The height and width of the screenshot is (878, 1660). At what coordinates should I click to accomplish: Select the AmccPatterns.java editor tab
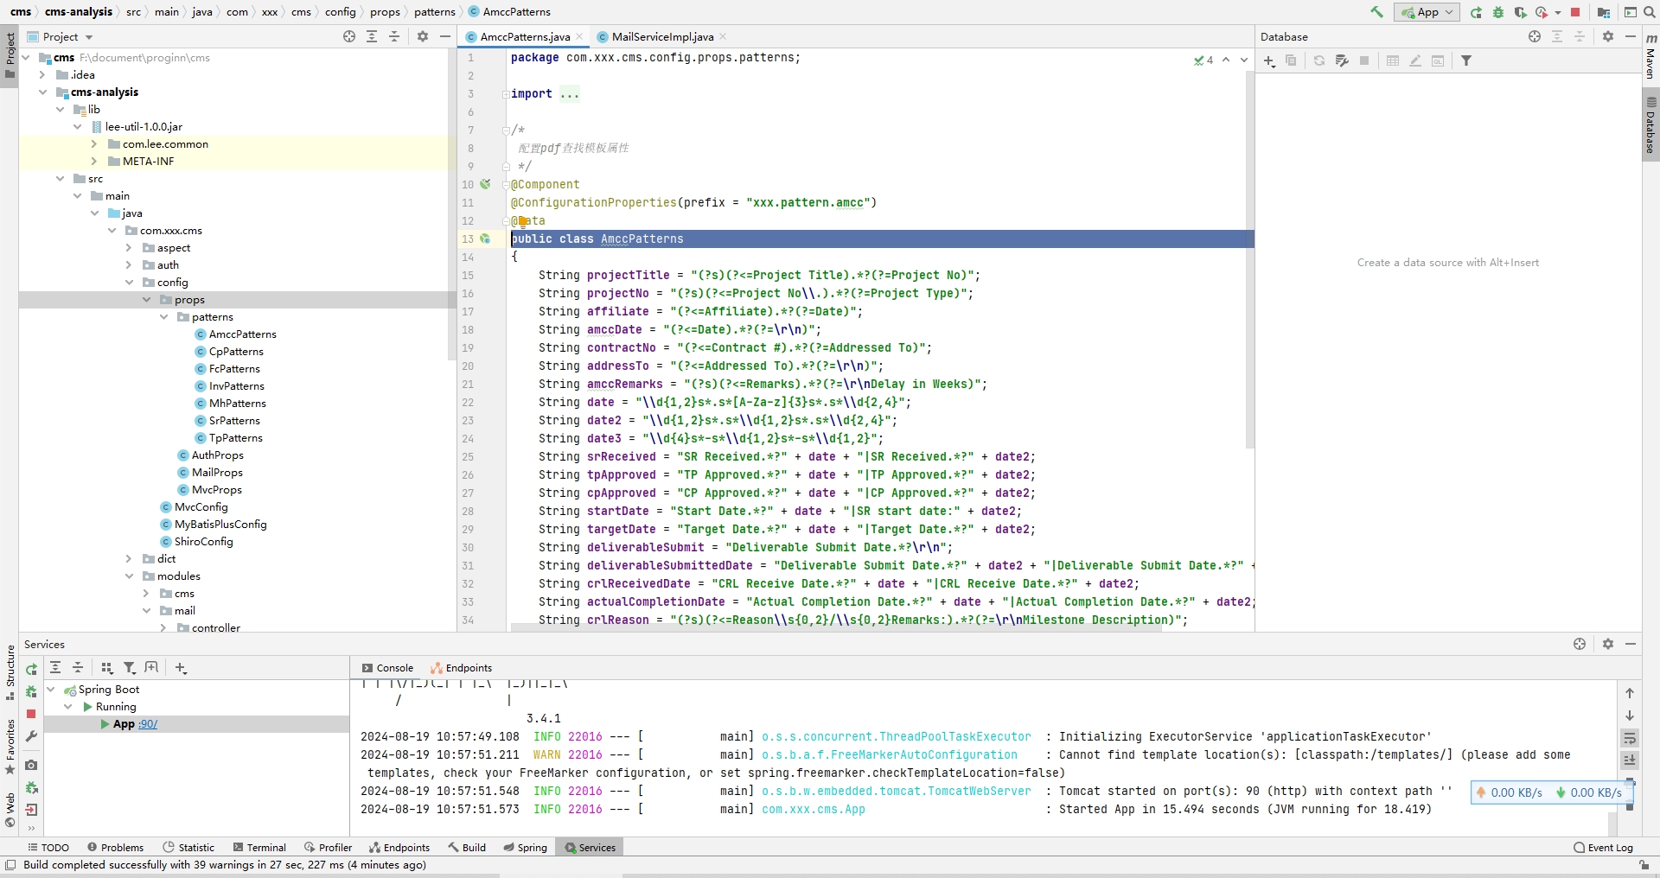(525, 36)
